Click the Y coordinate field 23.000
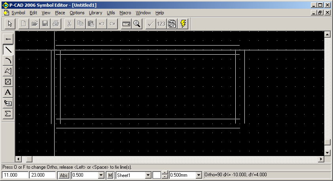The height and width of the screenshot is (181, 333). coord(42,175)
